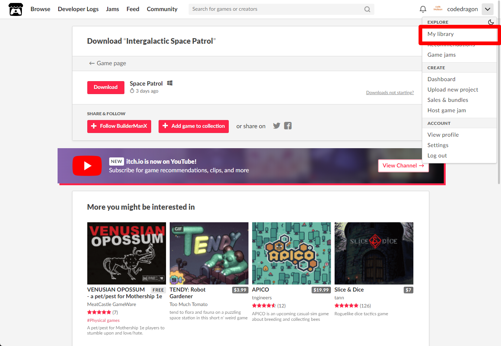Open tngineers author page
Screen dimensions: 501x346
262,298
